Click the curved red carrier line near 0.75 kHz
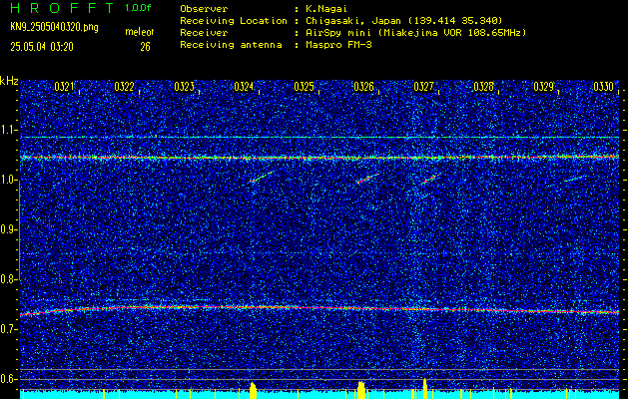Screen dimensions: 628x399 pos(319,309)
